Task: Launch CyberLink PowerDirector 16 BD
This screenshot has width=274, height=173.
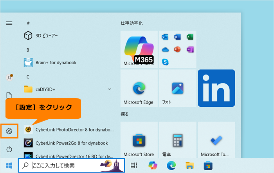Action: point(68,155)
